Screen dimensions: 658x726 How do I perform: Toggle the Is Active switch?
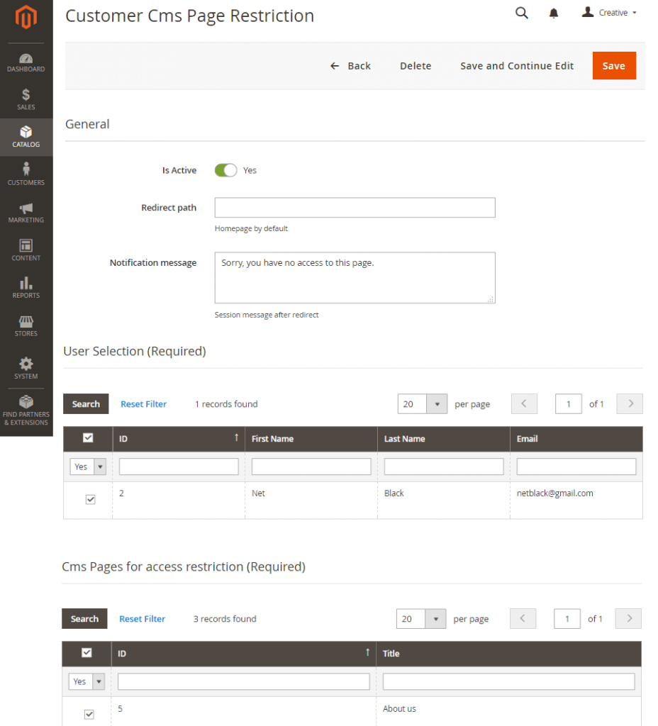tap(226, 170)
